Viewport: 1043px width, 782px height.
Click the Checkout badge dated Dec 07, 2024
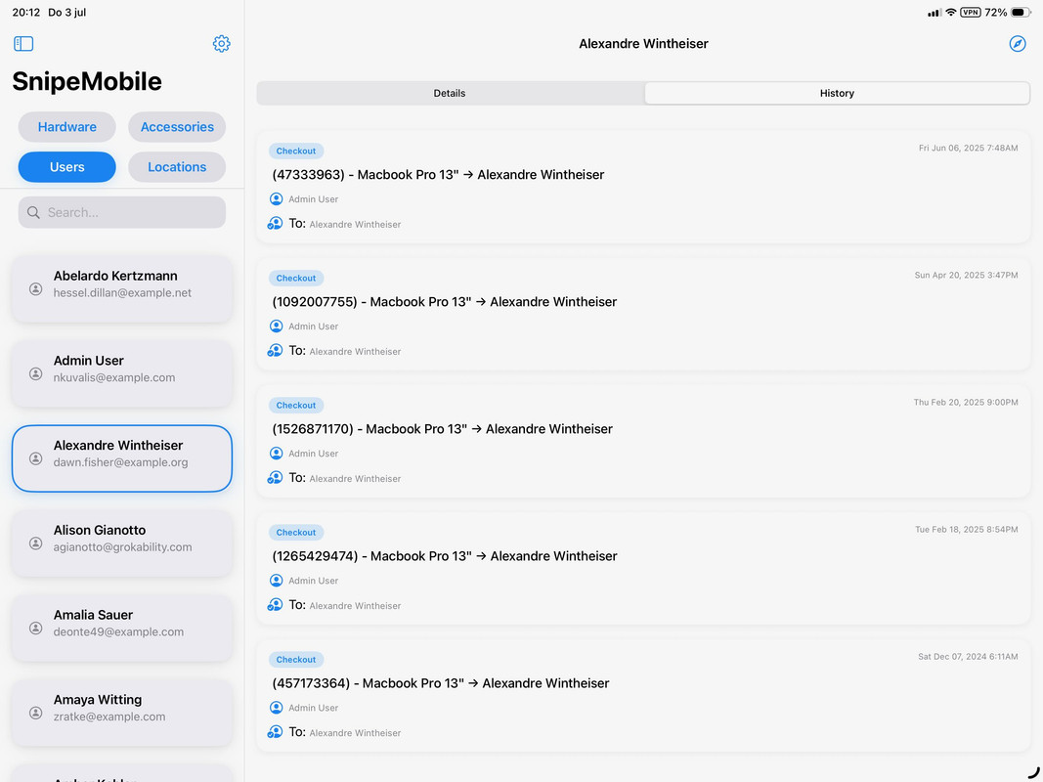[296, 660]
